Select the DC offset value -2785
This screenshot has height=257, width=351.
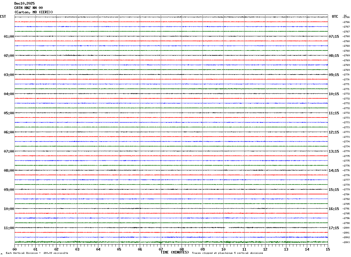pos(346,204)
